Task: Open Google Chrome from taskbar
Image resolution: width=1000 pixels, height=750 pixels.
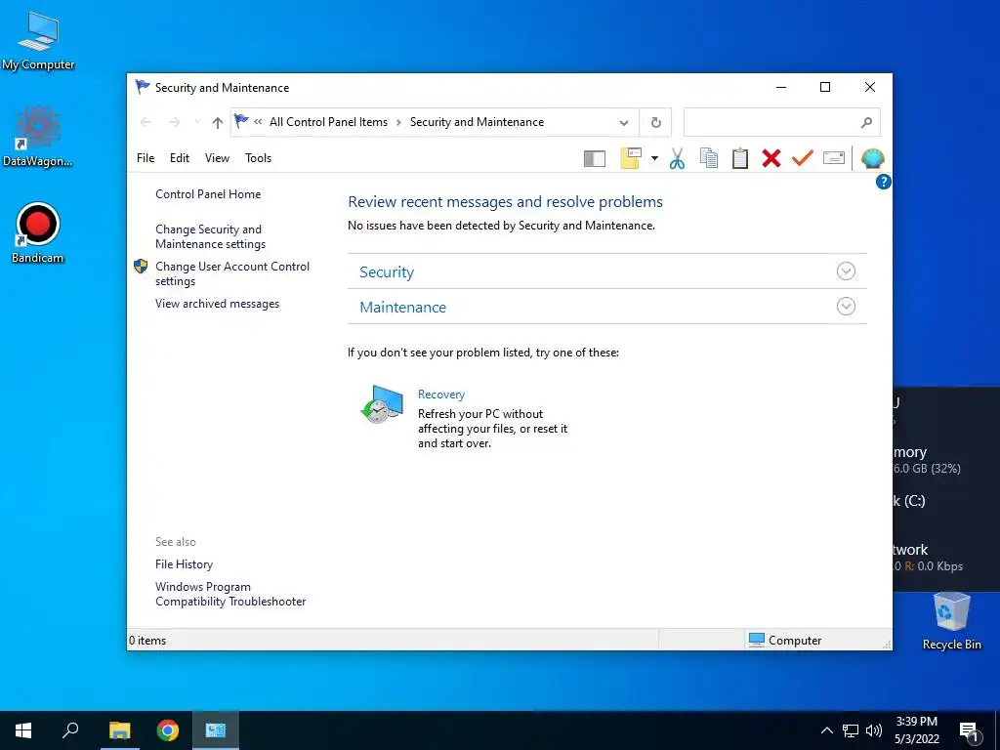Action: (x=168, y=730)
